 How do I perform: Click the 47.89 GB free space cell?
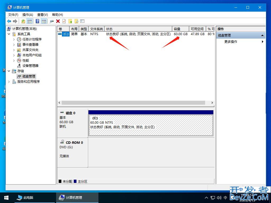tap(197, 34)
